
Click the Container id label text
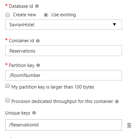click(x=21, y=41)
